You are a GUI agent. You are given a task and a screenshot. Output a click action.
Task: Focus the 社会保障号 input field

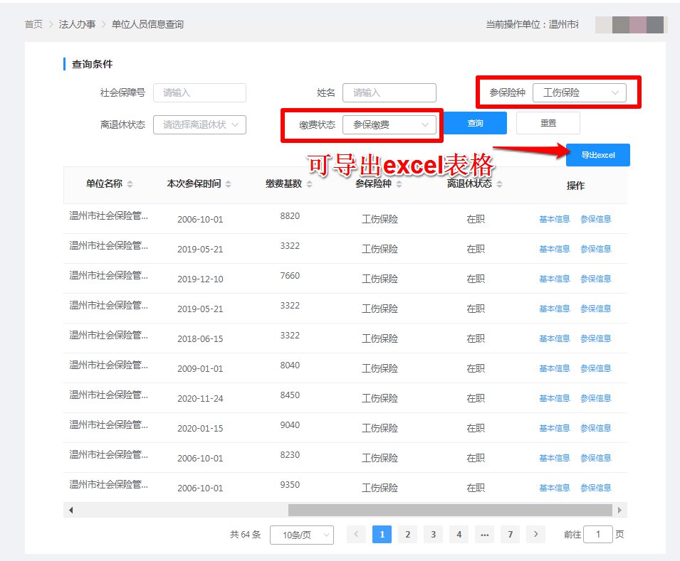click(199, 92)
